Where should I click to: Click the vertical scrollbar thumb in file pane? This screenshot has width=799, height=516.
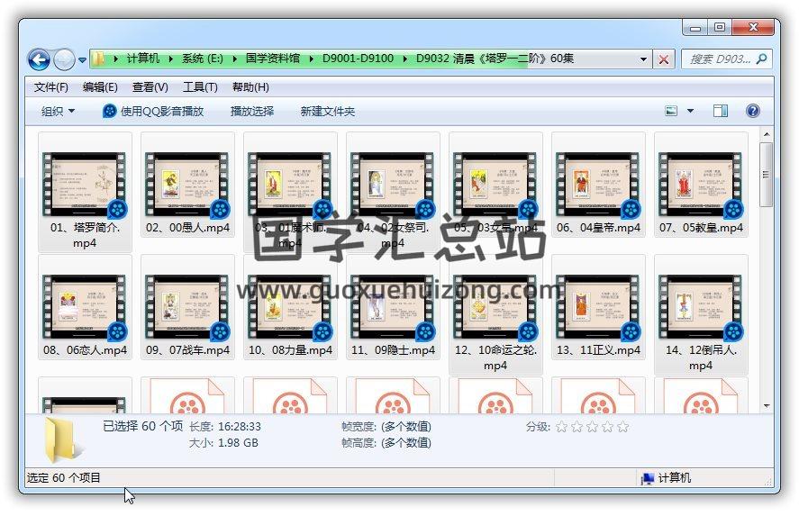(x=766, y=175)
